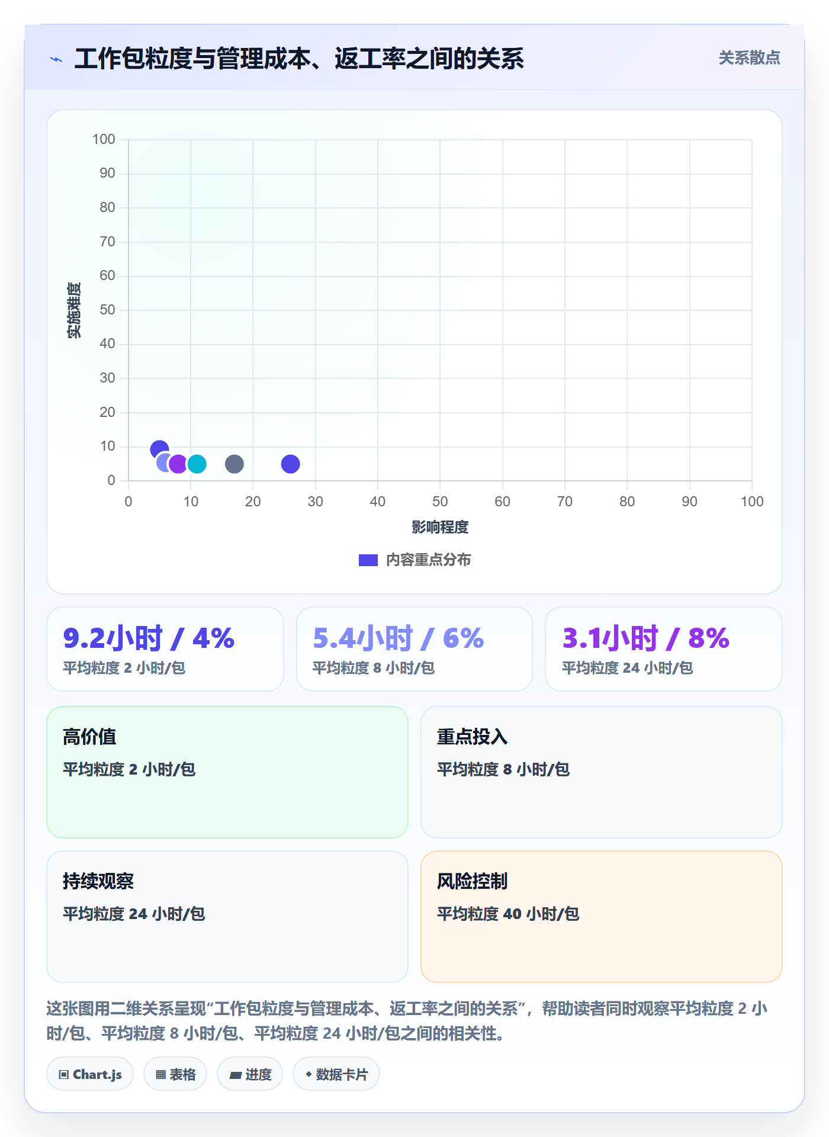Open the 9.2小时 / 4% metric card
Image resolution: width=829 pixels, height=1137 pixels.
165,649
